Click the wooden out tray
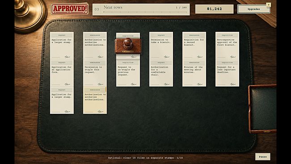Screen dimensions: 291x164 (x=262, y=109)
